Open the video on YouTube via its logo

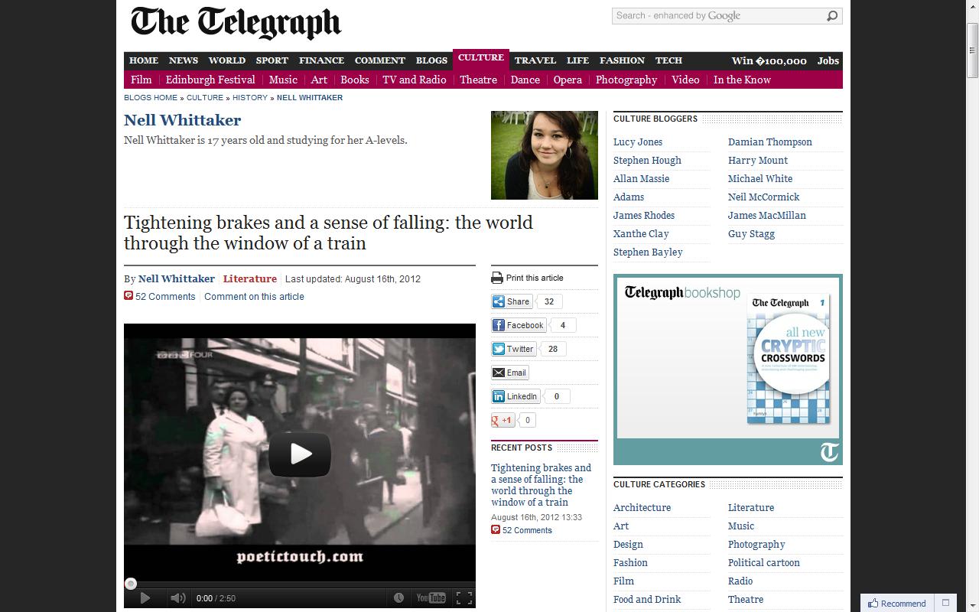431,598
